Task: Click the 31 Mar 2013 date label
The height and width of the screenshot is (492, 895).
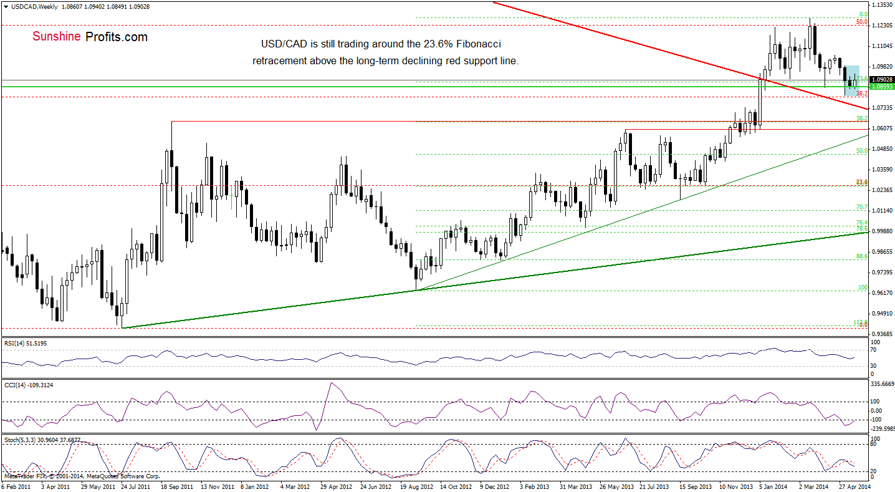Action: pos(576,486)
